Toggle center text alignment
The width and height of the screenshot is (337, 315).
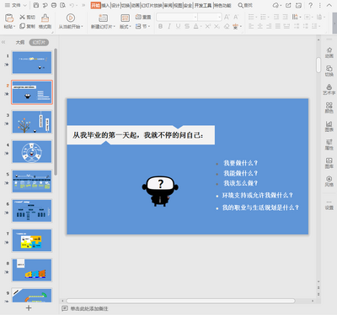[x=260, y=26]
